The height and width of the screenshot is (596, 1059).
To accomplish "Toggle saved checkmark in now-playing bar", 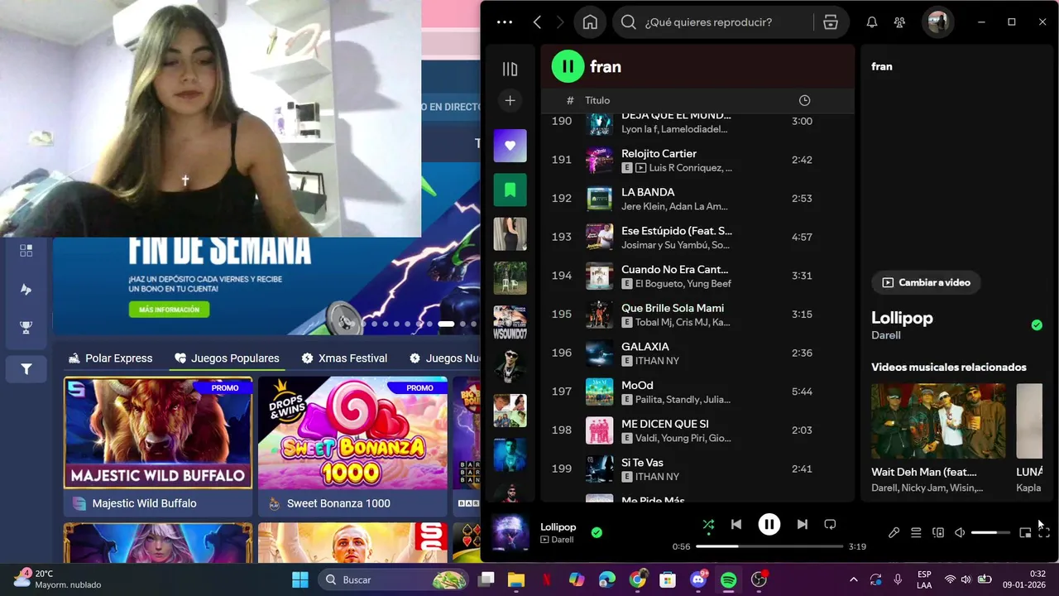I will tap(597, 532).
